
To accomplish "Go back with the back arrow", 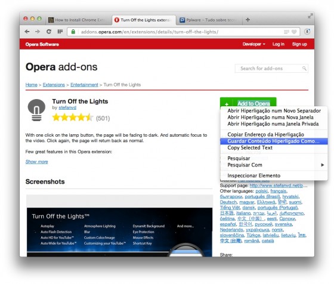I will click(x=27, y=32).
